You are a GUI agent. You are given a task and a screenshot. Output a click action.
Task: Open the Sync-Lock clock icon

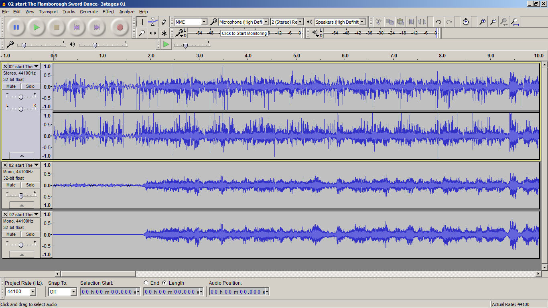pos(465,22)
